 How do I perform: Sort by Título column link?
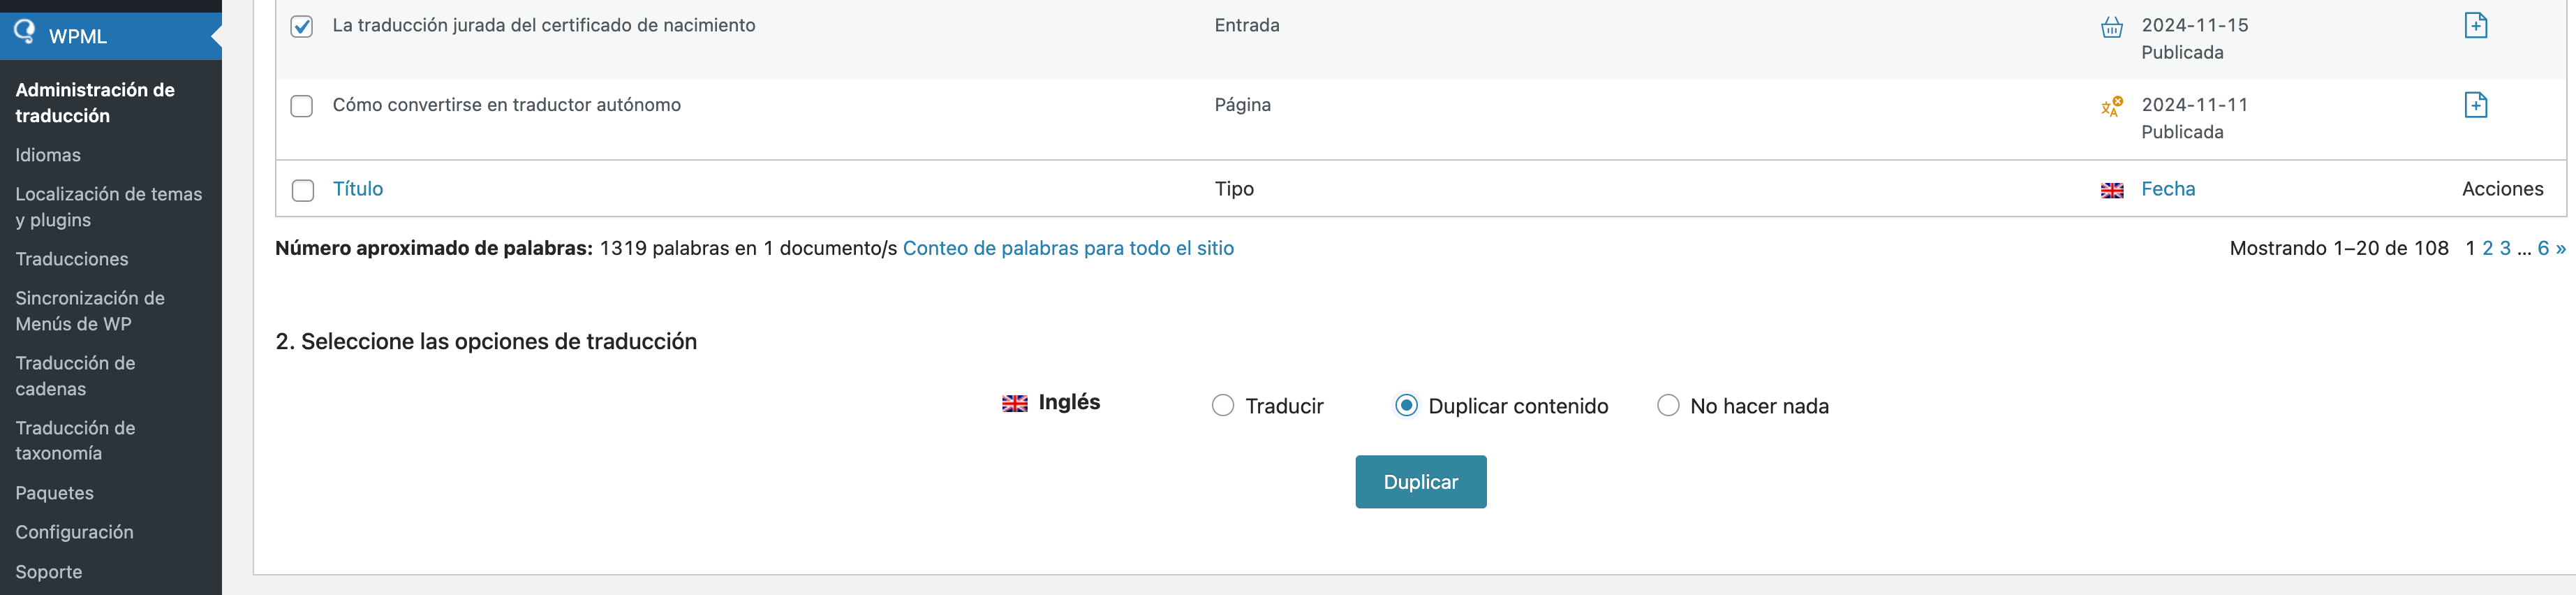pos(358,189)
